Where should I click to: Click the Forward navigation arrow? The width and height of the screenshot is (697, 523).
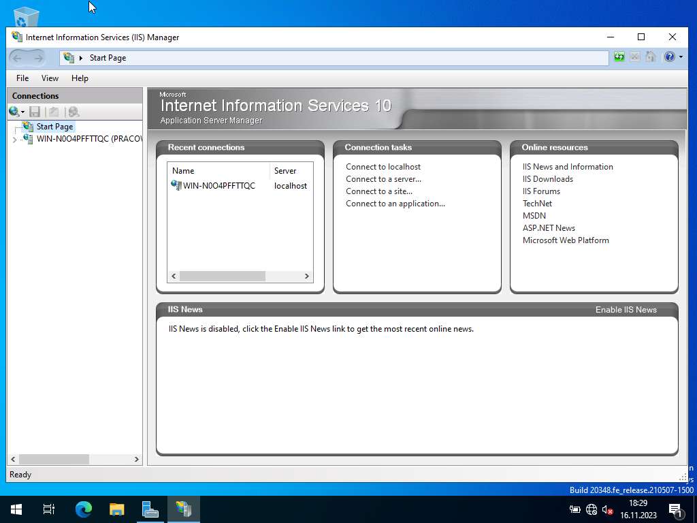click(x=39, y=59)
